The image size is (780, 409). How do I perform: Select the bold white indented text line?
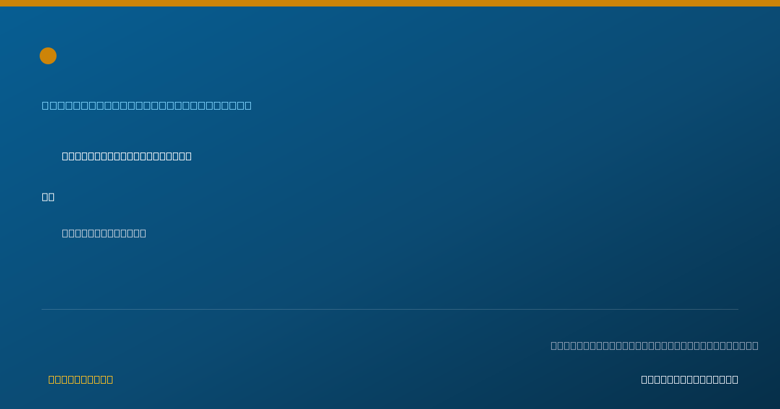pos(127,156)
